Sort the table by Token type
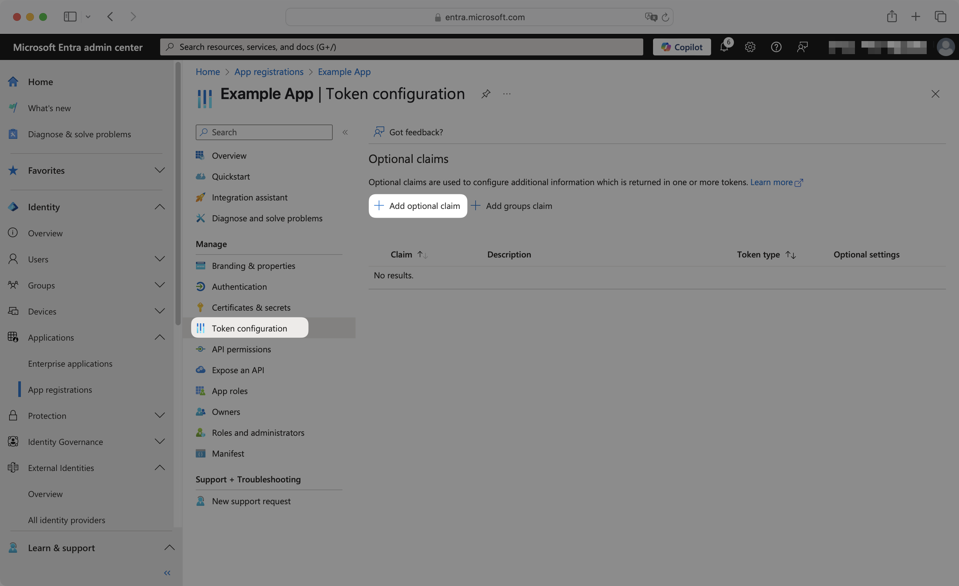The height and width of the screenshot is (586, 959). (791, 254)
